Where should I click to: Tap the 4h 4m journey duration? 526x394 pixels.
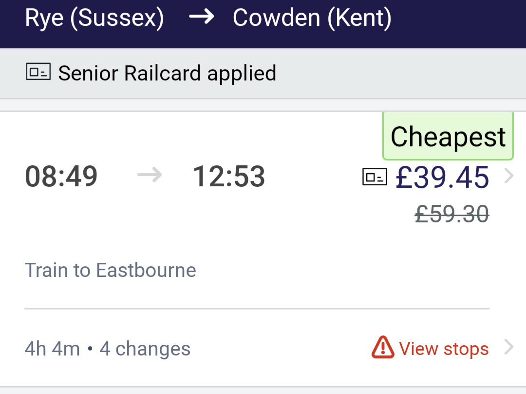pos(52,349)
